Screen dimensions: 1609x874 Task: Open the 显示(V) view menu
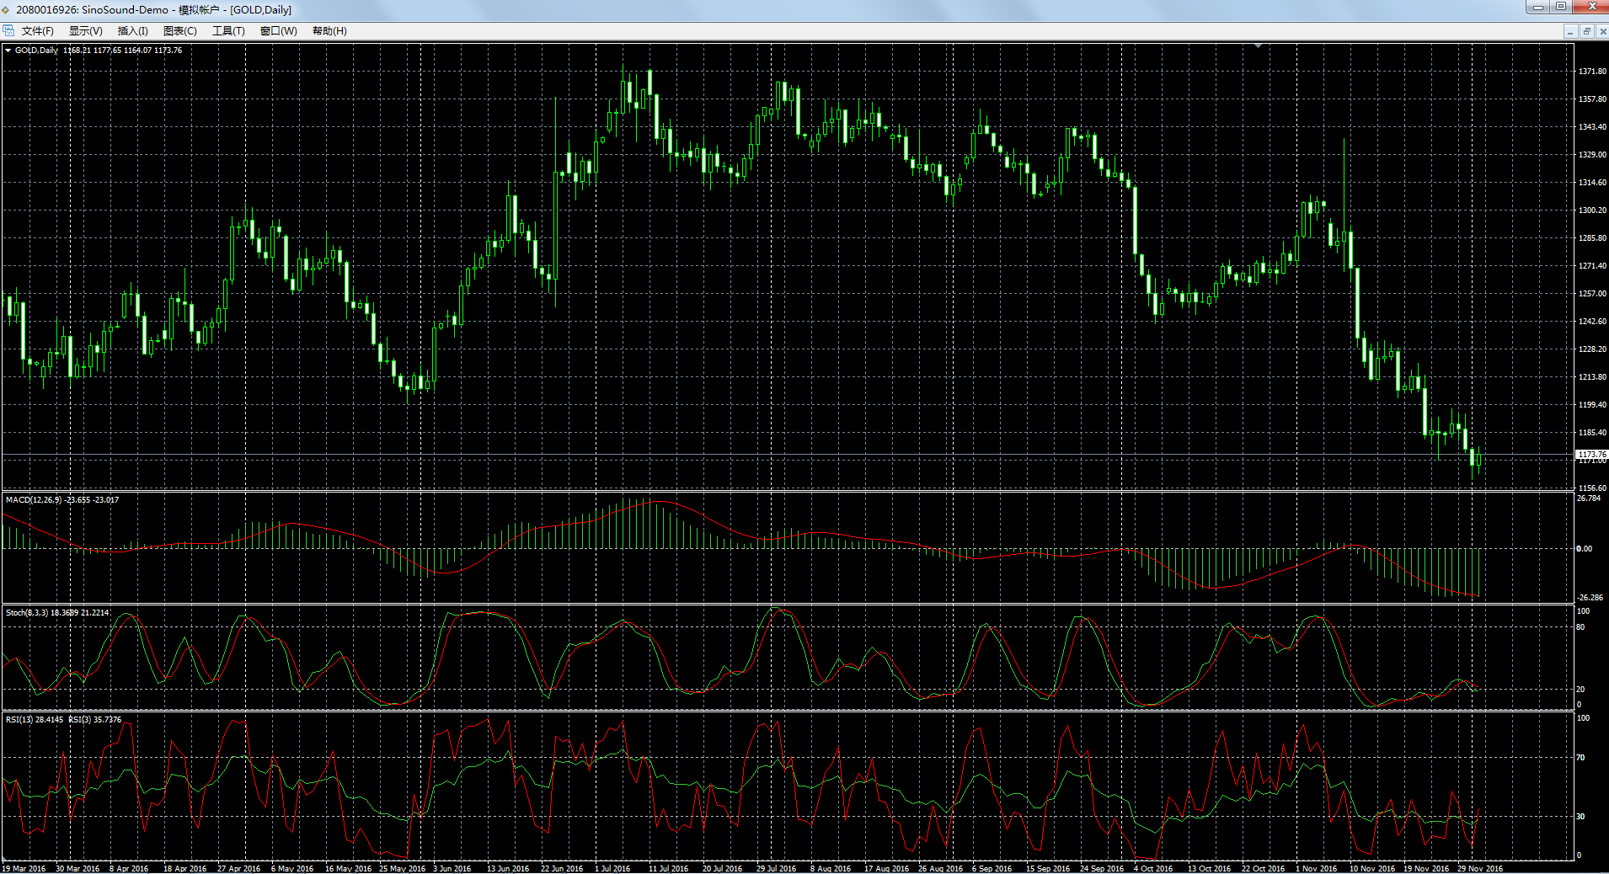point(85,31)
